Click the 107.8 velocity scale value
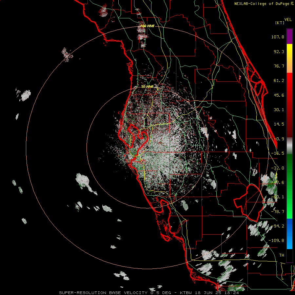The image size is (295, 295). 278,37
